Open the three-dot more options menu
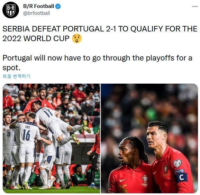200x195 pixels. (x=195, y=6)
